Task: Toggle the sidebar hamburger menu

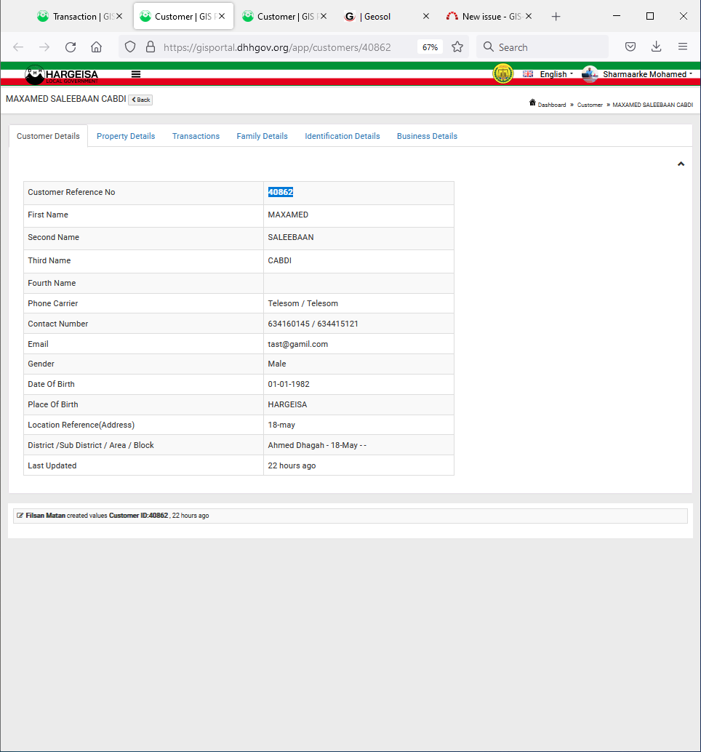Action: coord(136,74)
